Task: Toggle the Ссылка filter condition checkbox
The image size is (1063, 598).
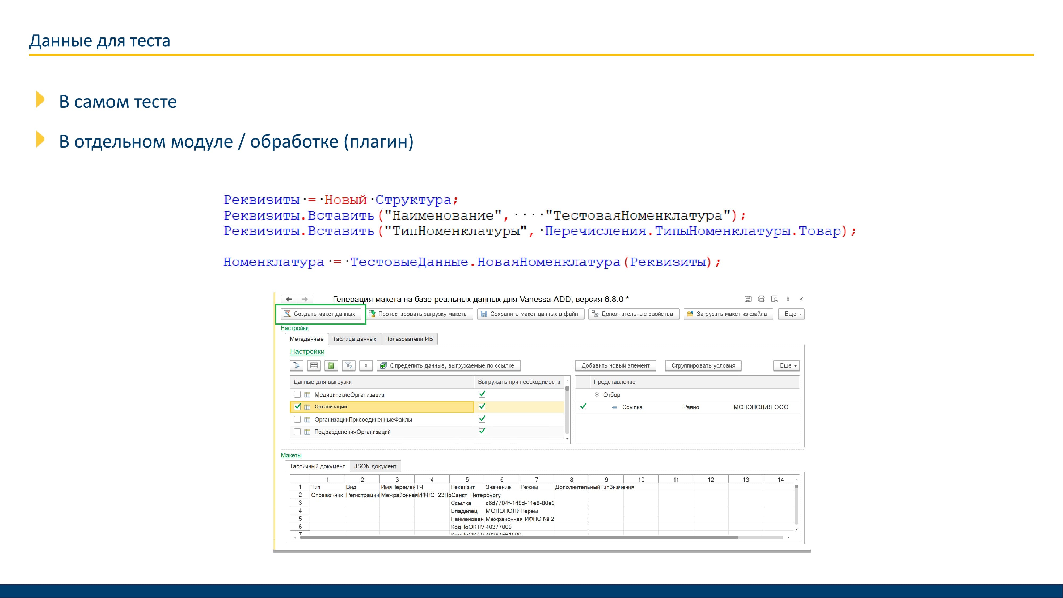Action: click(x=583, y=407)
